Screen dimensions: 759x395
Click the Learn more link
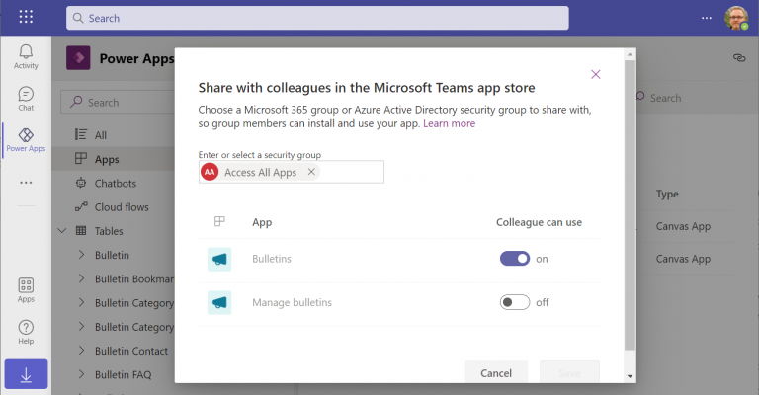(449, 123)
